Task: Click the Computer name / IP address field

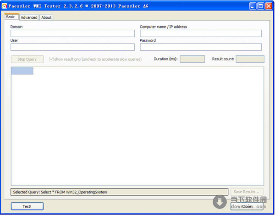Action: pyautogui.click(x=201, y=33)
